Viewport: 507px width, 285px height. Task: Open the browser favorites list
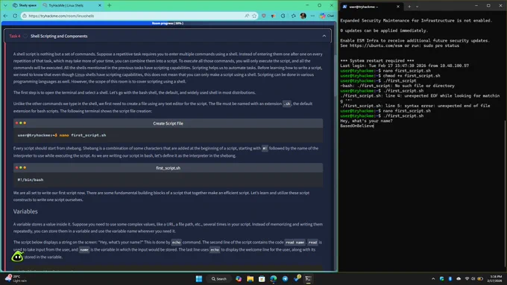[x=293, y=16]
